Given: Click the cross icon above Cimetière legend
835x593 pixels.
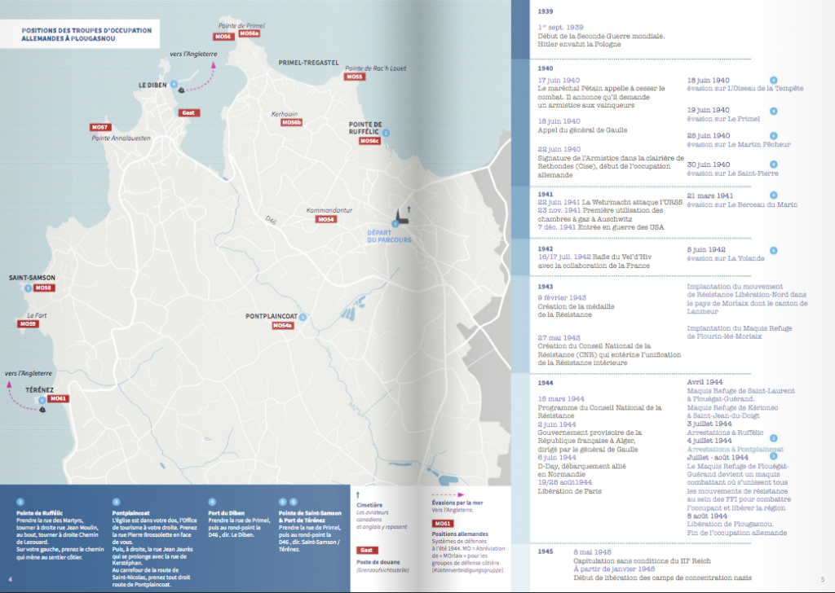Looking at the screenshot, I should pyautogui.click(x=358, y=495).
